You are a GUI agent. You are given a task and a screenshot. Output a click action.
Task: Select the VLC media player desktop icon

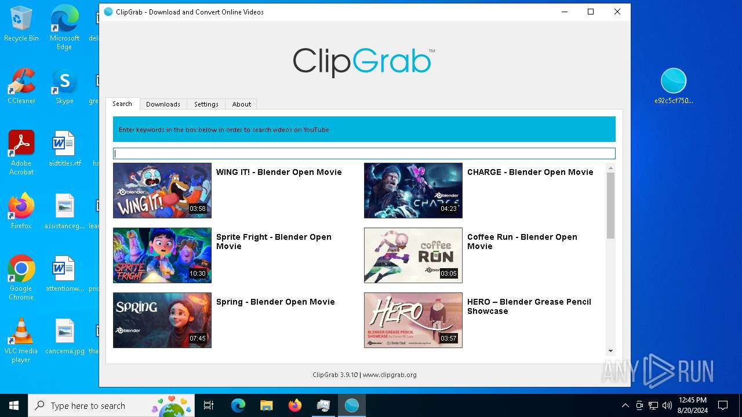(21, 341)
